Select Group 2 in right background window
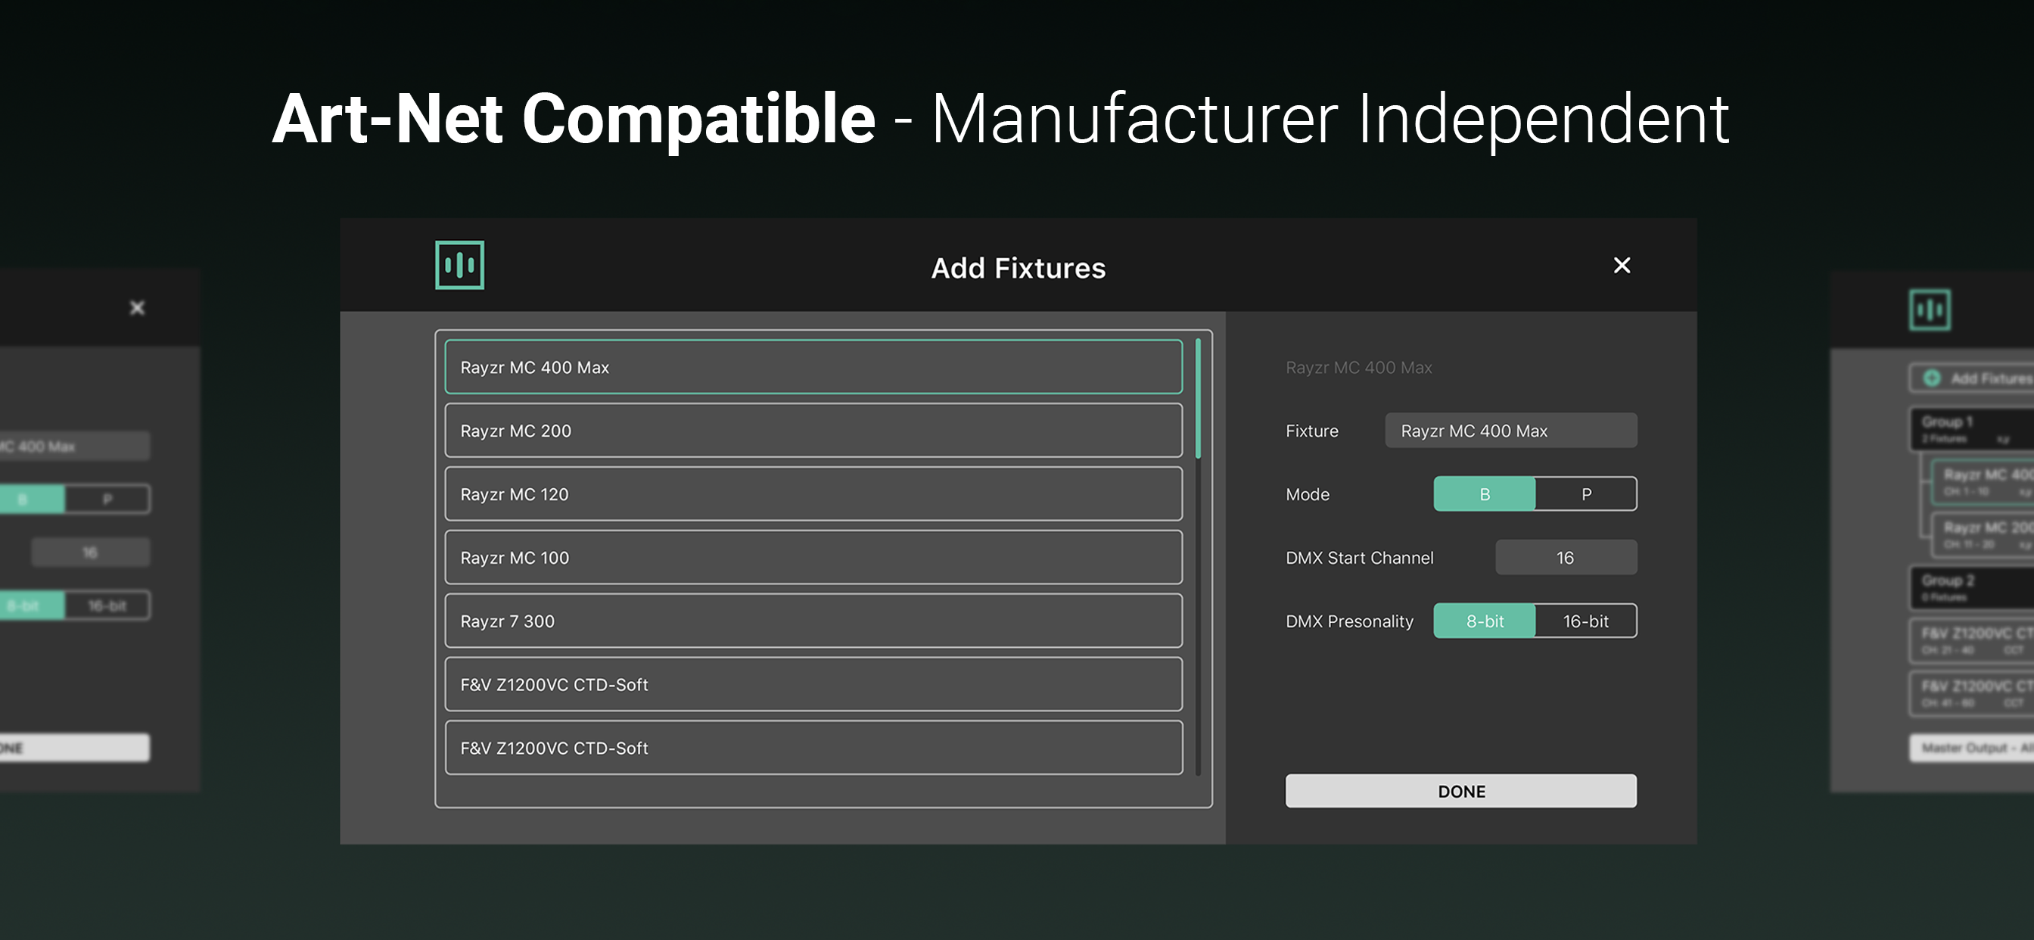This screenshot has width=2034, height=940. click(x=1972, y=588)
